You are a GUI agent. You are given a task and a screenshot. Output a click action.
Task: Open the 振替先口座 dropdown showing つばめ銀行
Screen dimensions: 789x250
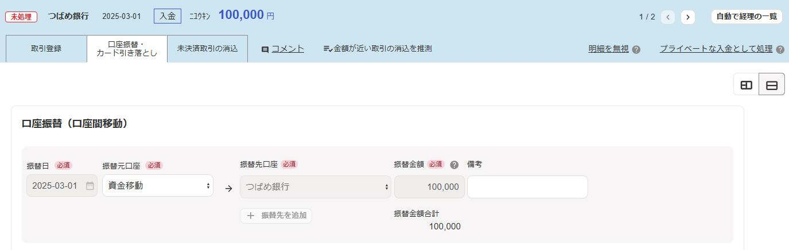tap(315, 187)
